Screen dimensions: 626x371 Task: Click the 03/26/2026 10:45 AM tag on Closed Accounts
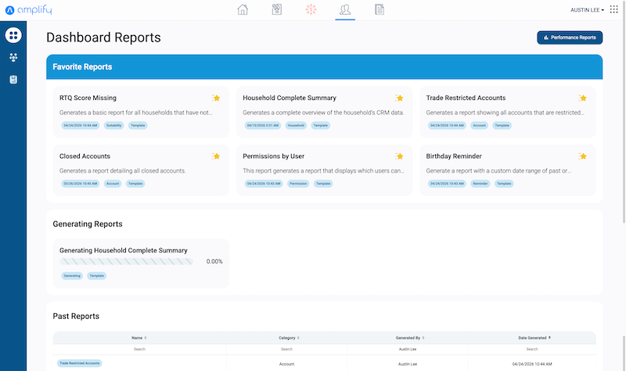coord(81,184)
